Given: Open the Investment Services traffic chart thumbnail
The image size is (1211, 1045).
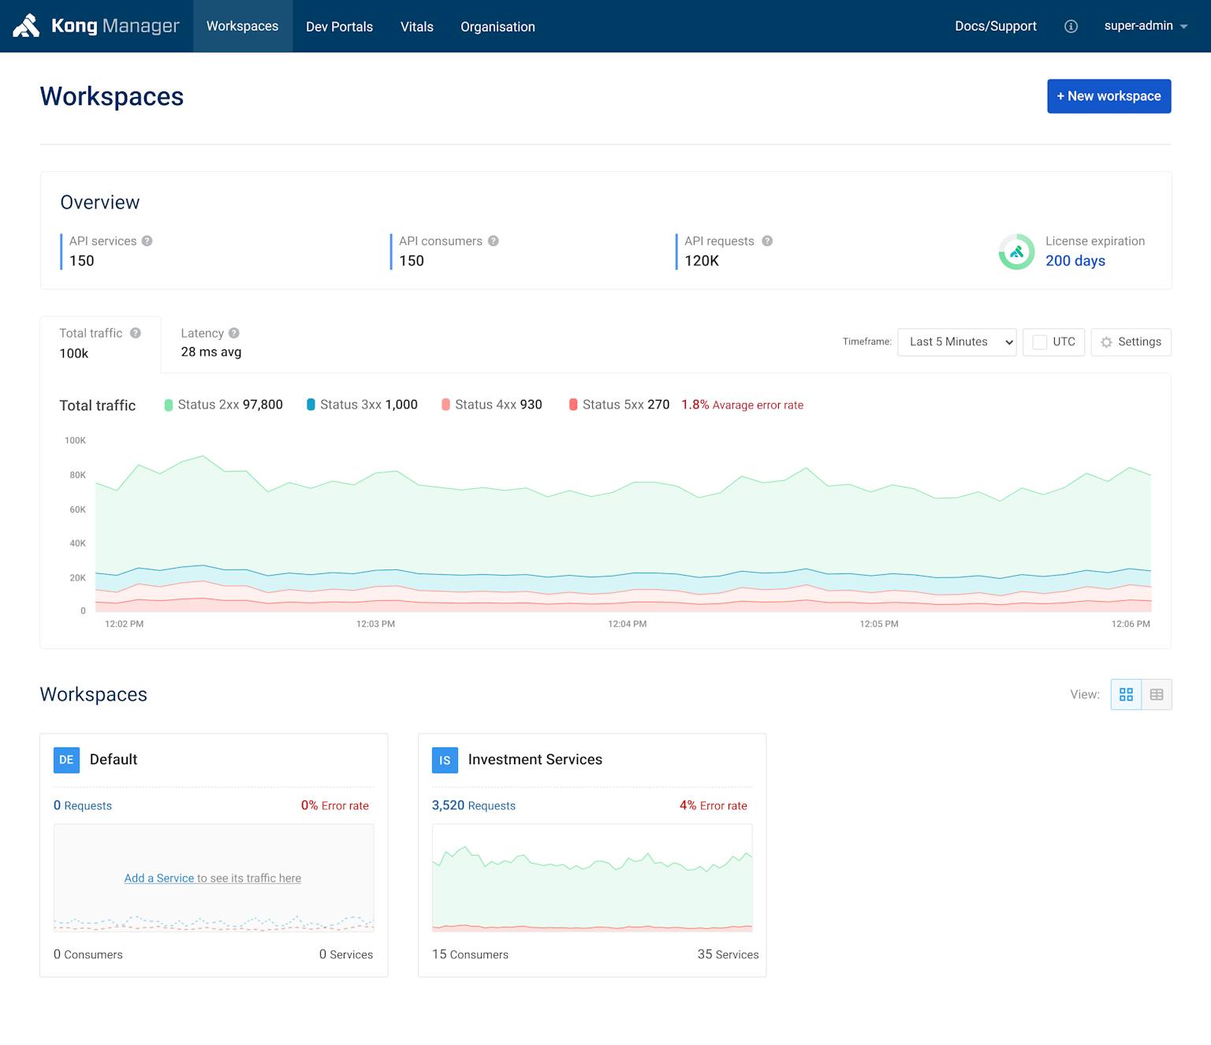Looking at the screenshot, I should [592, 878].
